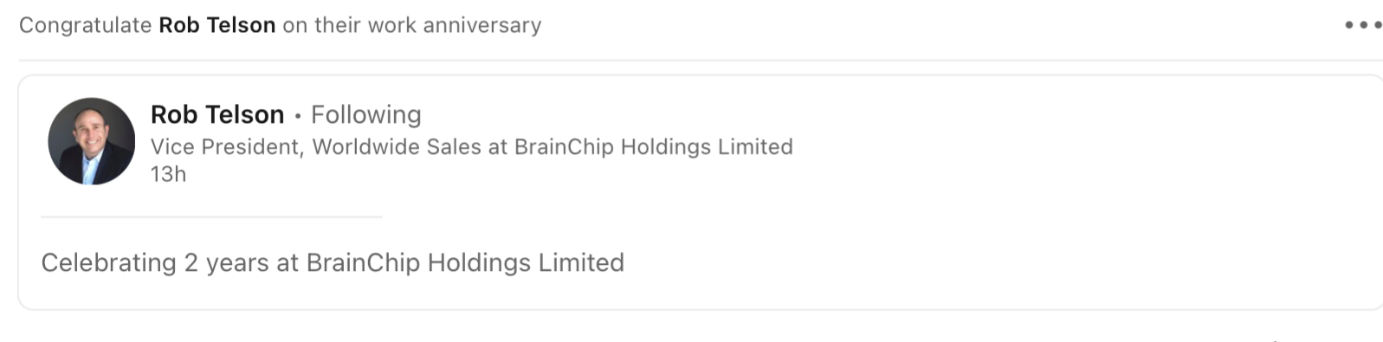This screenshot has height=342, width=1383.
Task: Click Rob Telson's profile photo
Action: coord(92,141)
